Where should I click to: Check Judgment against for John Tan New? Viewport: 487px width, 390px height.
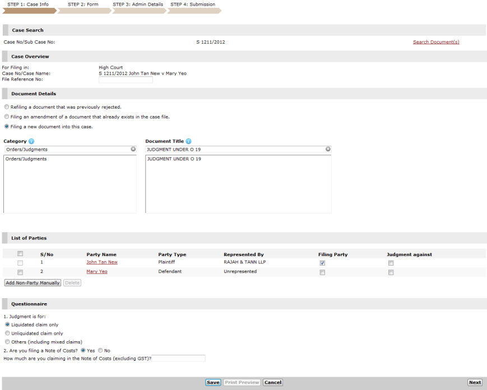[x=391, y=263]
